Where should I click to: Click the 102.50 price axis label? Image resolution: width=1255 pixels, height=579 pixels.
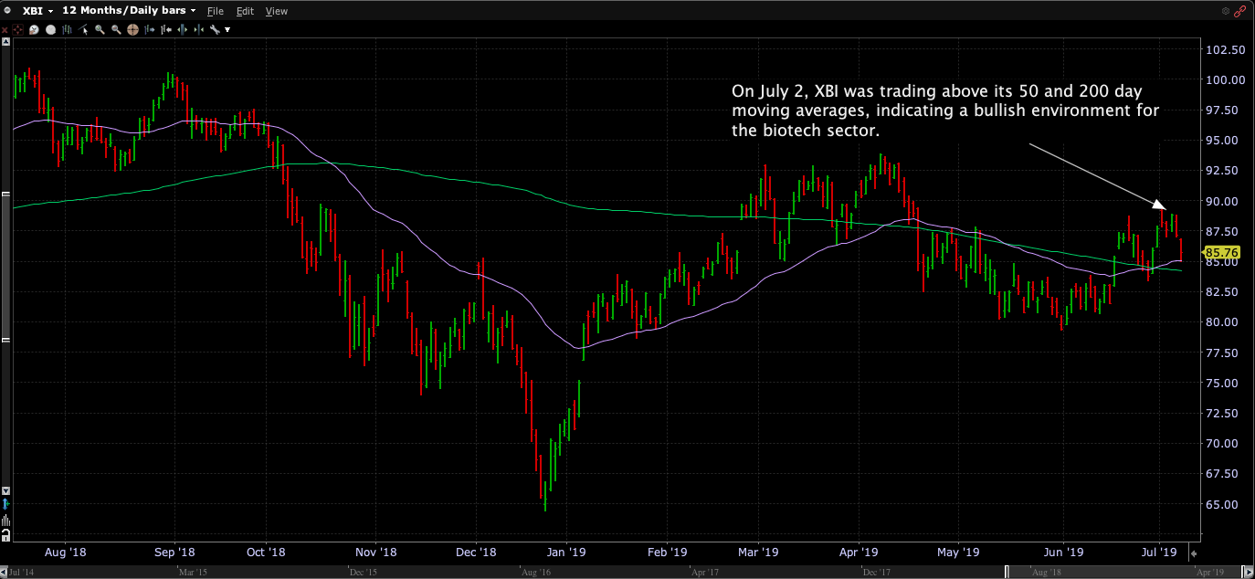pos(1226,49)
